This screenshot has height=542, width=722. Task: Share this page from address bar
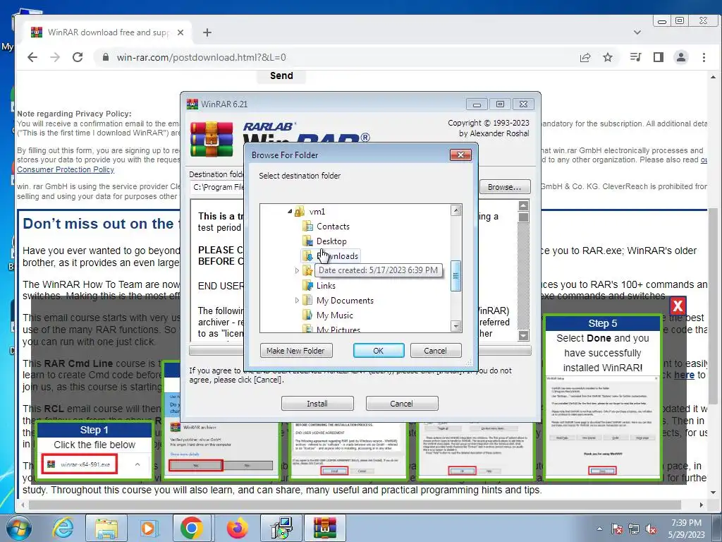click(585, 57)
